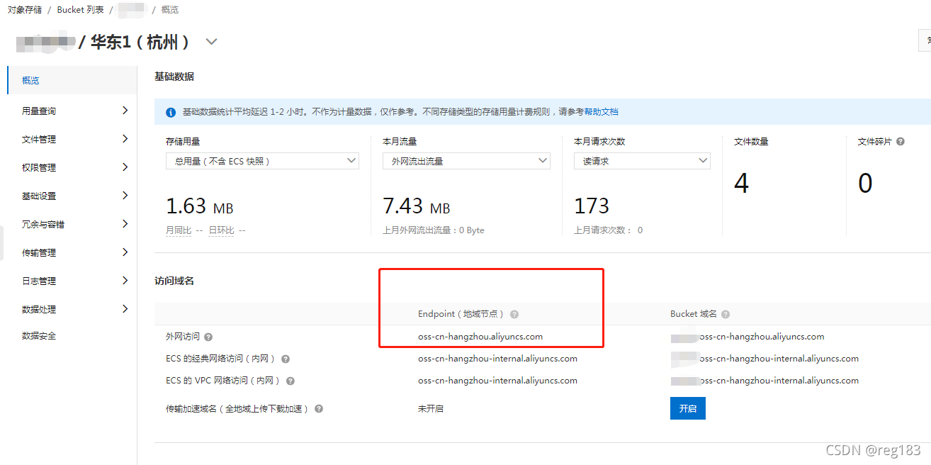
Task: Go to Bucket 列表 breadcrumb
Action: [x=80, y=10]
